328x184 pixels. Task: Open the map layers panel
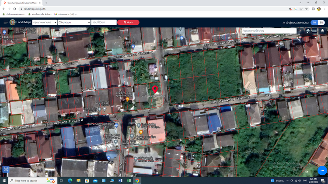tap(322, 31)
